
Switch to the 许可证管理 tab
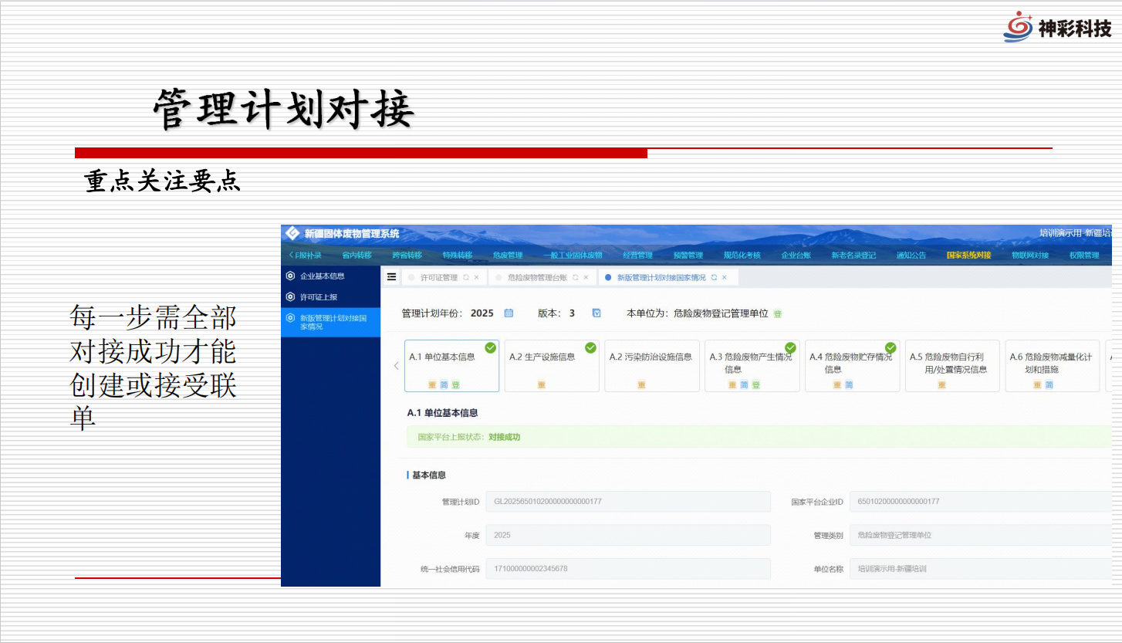coord(438,277)
